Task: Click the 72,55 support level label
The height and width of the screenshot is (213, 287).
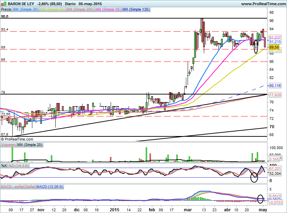Action: [6, 114]
